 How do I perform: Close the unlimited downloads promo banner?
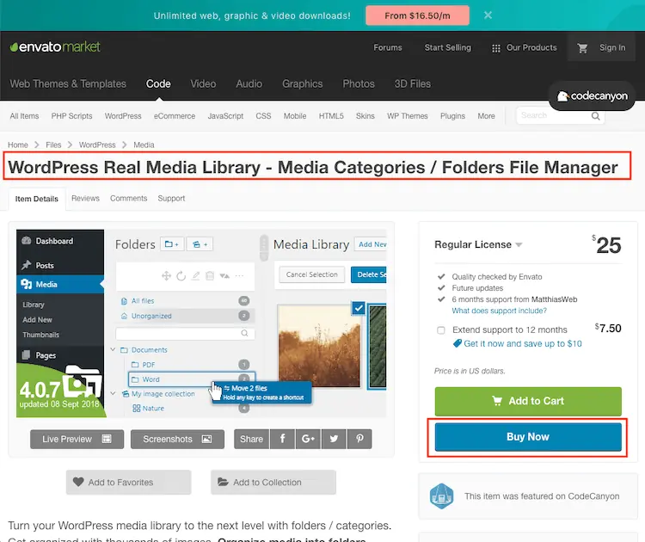tap(488, 15)
